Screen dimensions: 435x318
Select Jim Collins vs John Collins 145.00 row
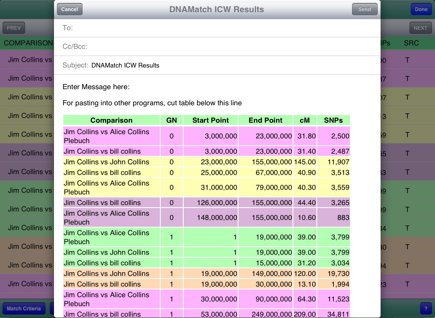206,162
